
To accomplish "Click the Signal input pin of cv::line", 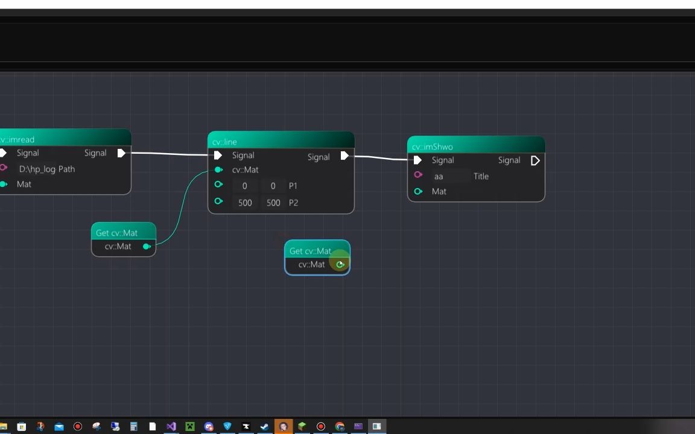I will (x=218, y=156).
